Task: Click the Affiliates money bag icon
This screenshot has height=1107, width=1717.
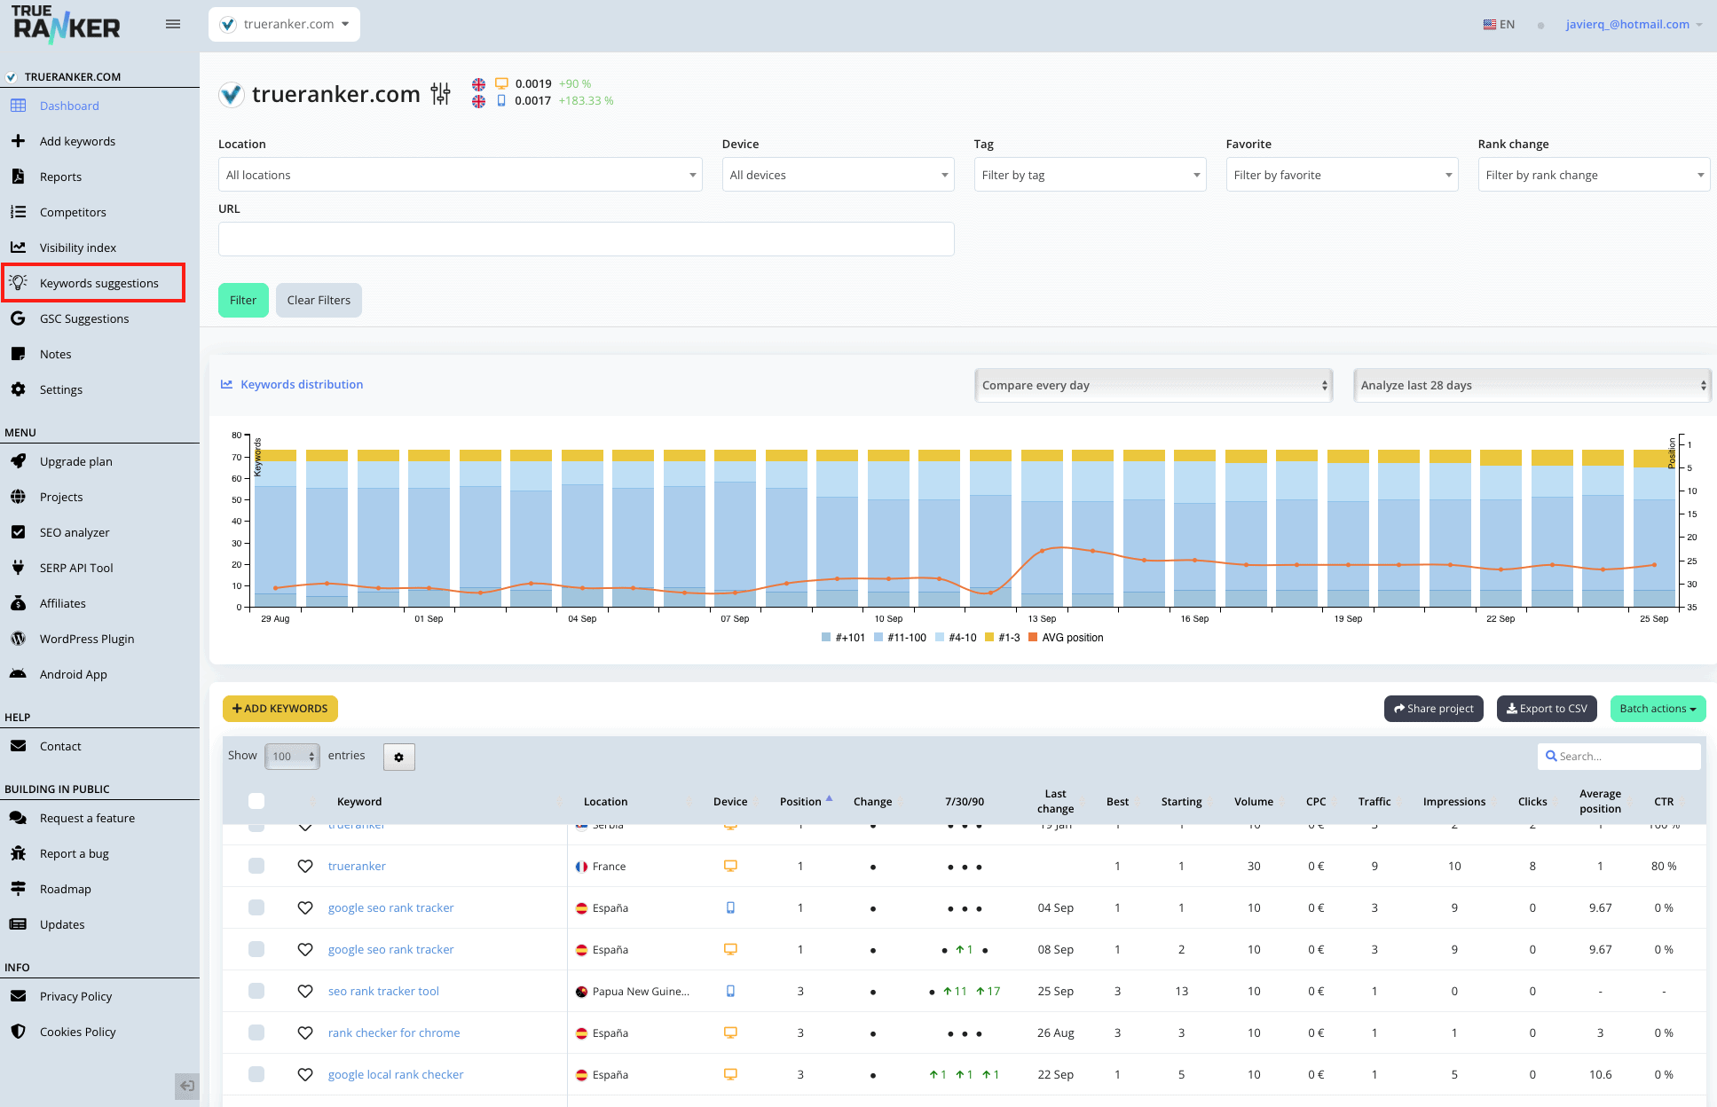Action: tap(18, 603)
